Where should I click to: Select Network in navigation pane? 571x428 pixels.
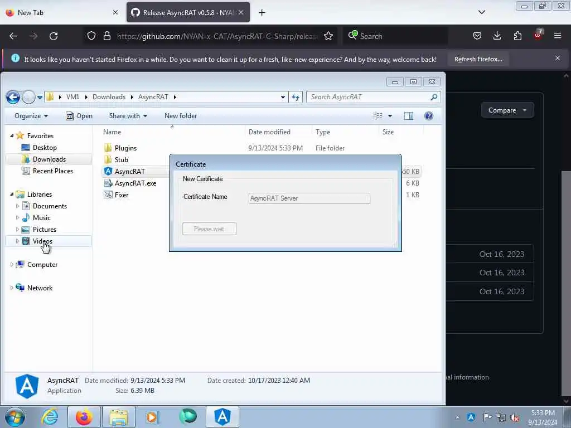coord(40,288)
